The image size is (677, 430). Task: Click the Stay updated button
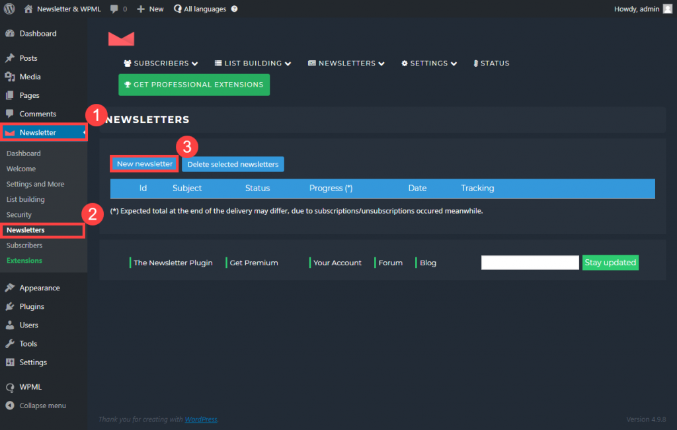(x=610, y=263)
